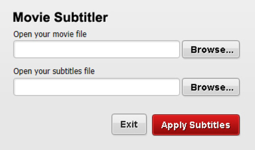Viewport: 255px width, 150px height.
Task: Place cursor in the bottom empty text field
Action: pyautogui.click(x=97, y=87)
